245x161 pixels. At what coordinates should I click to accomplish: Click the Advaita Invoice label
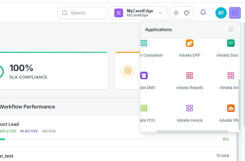click(x=190, y=120)
